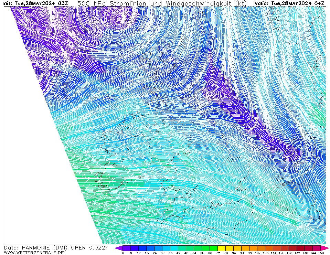This screenshot has width=330, height=255.
Task: Click the dark red 132–138 kt legend swatch
Action: coord(301,248)
